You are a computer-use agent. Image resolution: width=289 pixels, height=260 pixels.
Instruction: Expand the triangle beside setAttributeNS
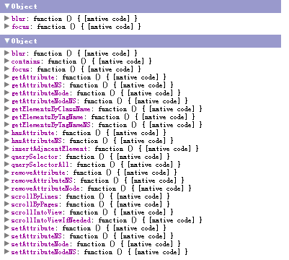pos(6,235)
